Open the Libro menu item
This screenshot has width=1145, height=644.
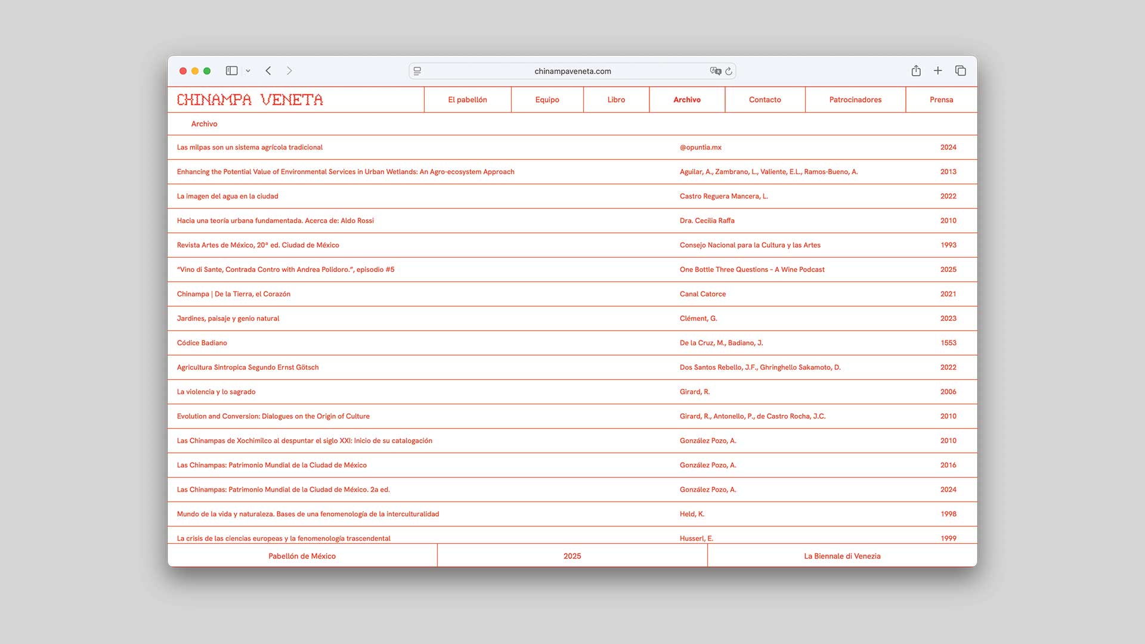(616, 100)
